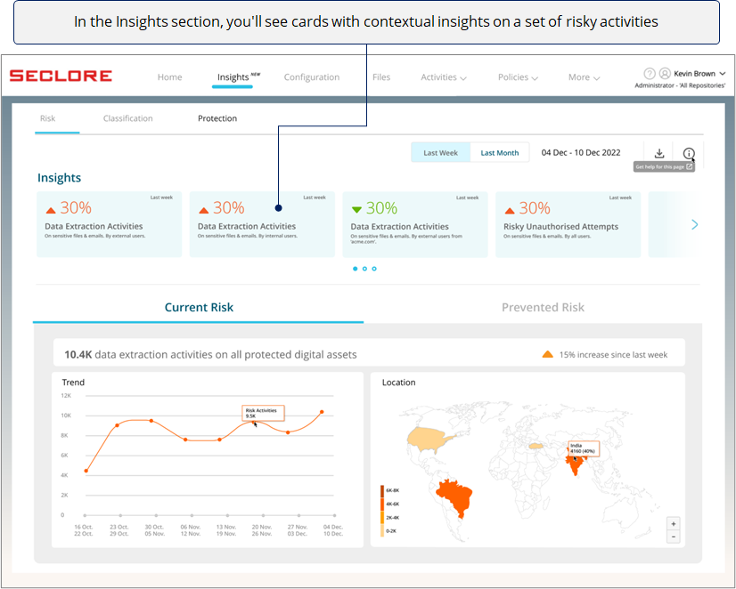Click Get help for this page link
This screenshot has height=589, width=736.
tap(664, 166)
